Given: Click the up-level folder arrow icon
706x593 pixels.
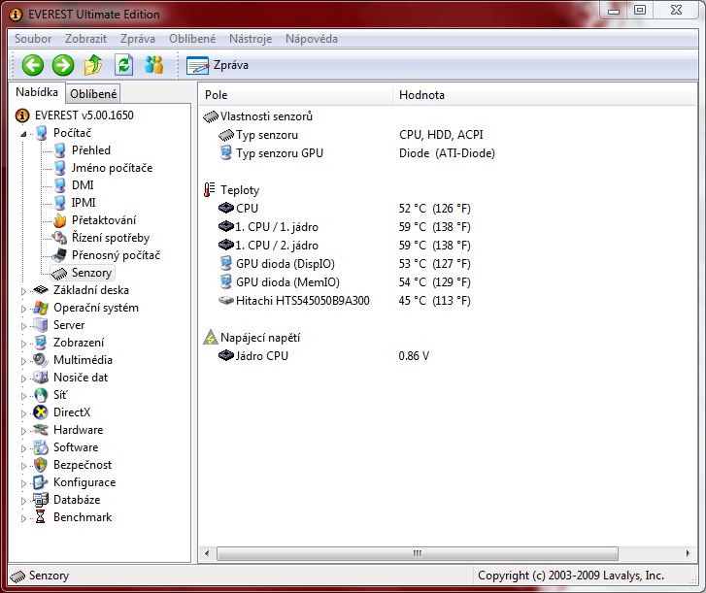Looking at the screenshot, I should click(93, 65).
